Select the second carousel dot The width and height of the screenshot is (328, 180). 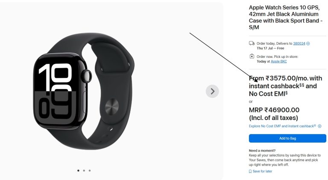tap(84, 170)
